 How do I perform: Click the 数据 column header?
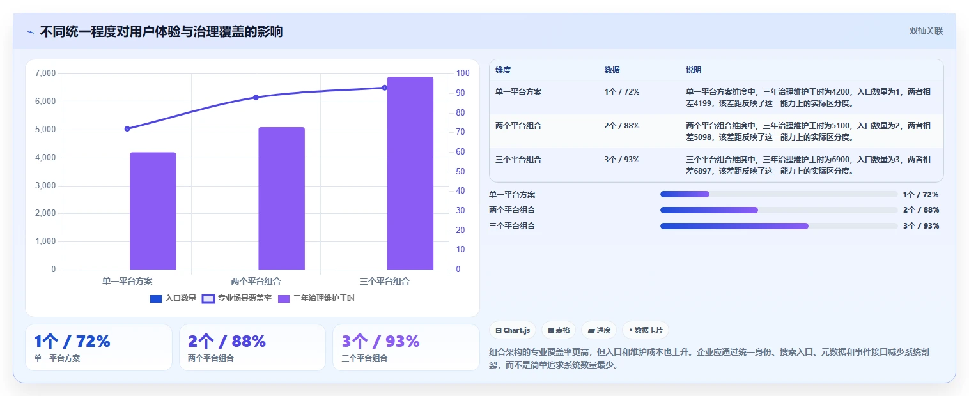click(x=612, y=70)
